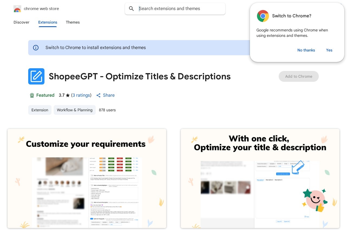Switch to the Themes tab
This screenshot has width=347, height=231.
73,22
